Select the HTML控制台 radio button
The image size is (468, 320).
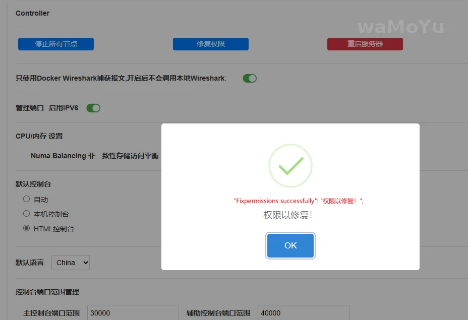(x=27, y=228)
